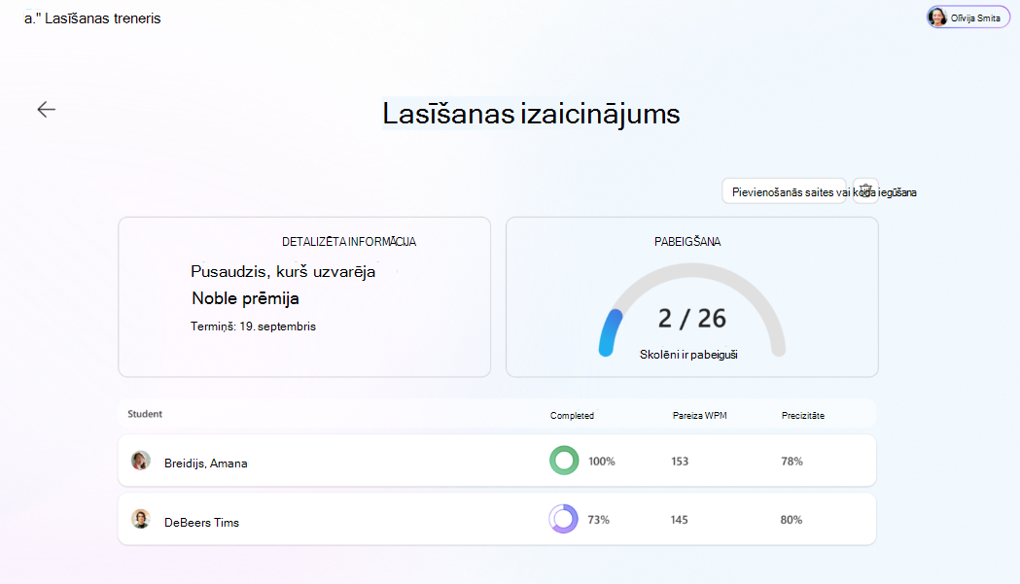Screen dimensions: 1020x584
Task: Open Olivija Smita profile avatar
Action: [x=936, y=17]
